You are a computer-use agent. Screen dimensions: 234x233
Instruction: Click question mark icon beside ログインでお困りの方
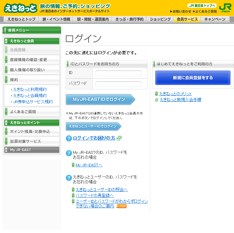click(x=69, y=138)
